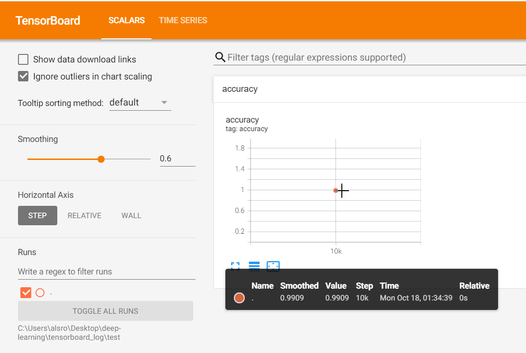Open the TIME SERIES tab
Viewport: 526px width, 353px height.
pos(183,20)
